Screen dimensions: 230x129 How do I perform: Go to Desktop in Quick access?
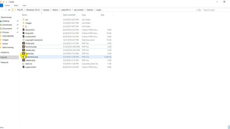tap(6, 21)
